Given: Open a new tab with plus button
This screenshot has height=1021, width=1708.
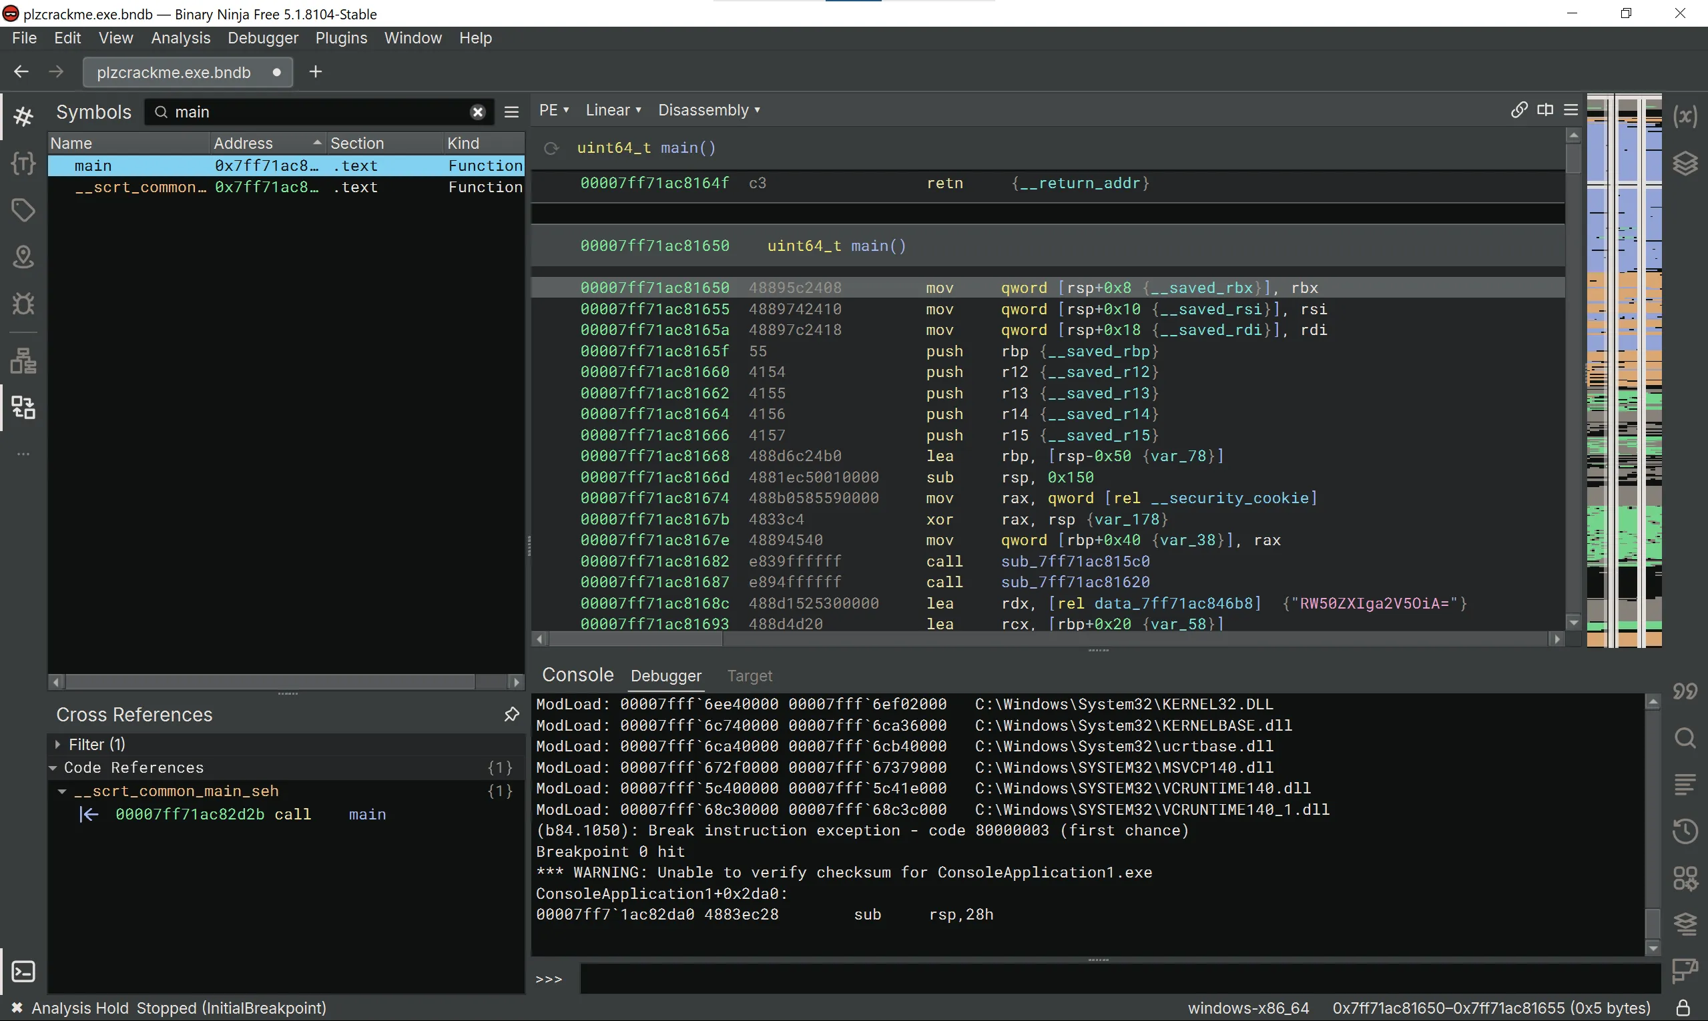Looking at the screenshot, I should pos(315,72).
